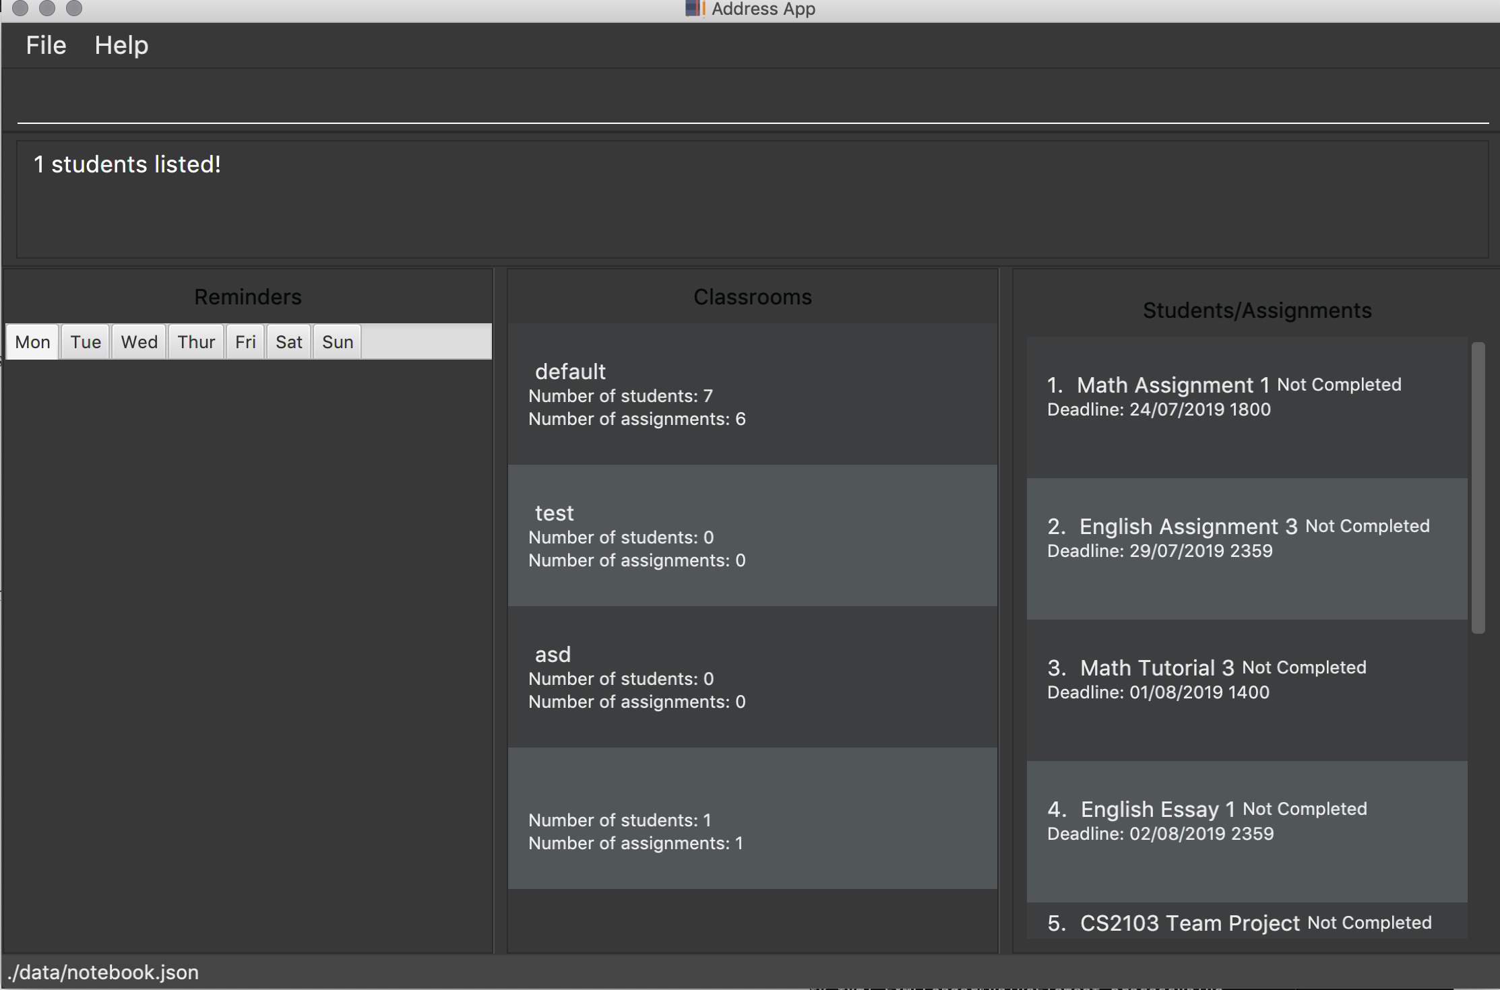Open the File menu
The width and height of the screenshot is (1500, 990).
click(46, 46)
